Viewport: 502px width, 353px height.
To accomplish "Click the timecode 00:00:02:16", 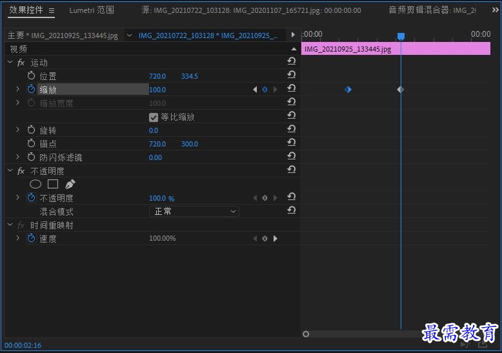I will click(x=23, y=345).
